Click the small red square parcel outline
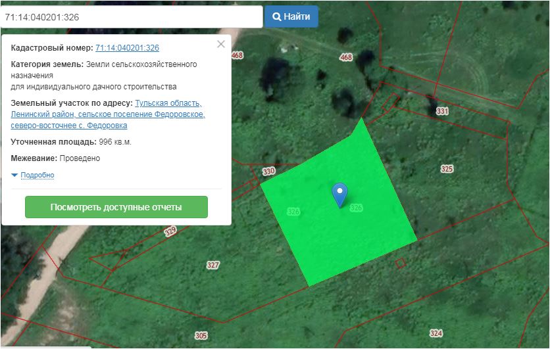The width and height of the screenshot is (550, 349). (x=399, y=263)
